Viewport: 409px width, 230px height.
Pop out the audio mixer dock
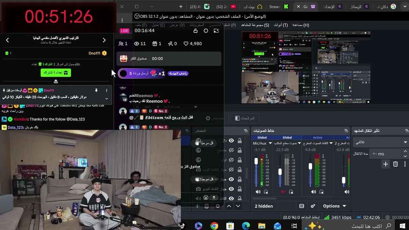[x=346, y=131]
